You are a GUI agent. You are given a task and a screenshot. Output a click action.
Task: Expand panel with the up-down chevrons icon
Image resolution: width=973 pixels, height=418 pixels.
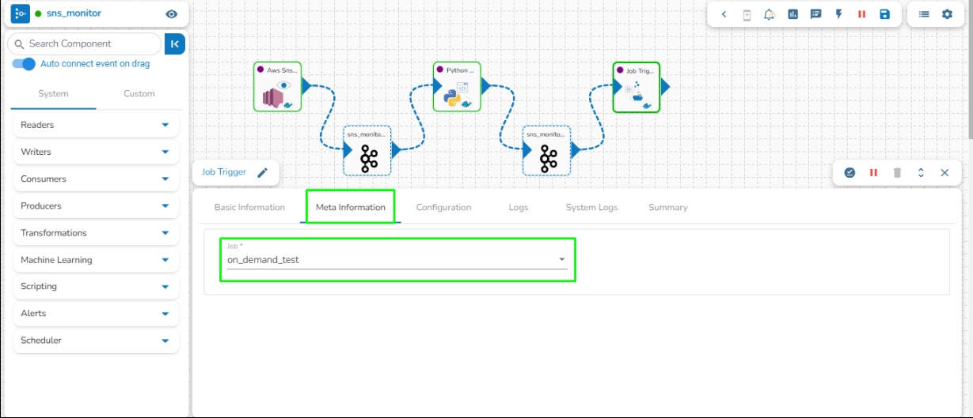coord(921,172)
